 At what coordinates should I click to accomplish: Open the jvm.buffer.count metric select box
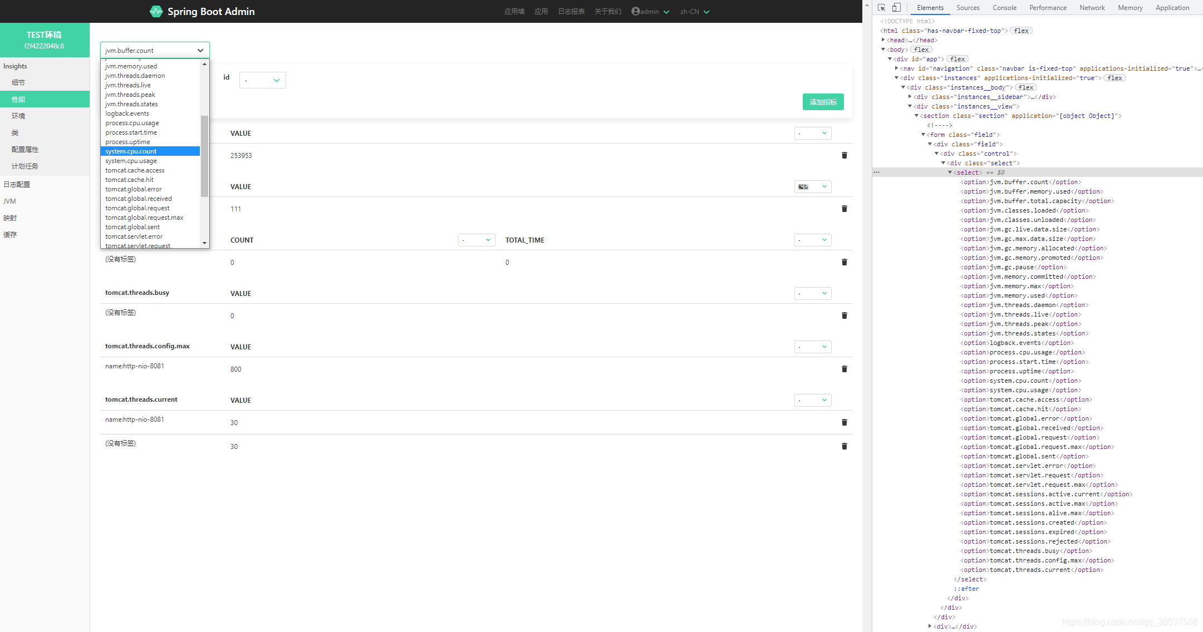(x=155, y=50)
